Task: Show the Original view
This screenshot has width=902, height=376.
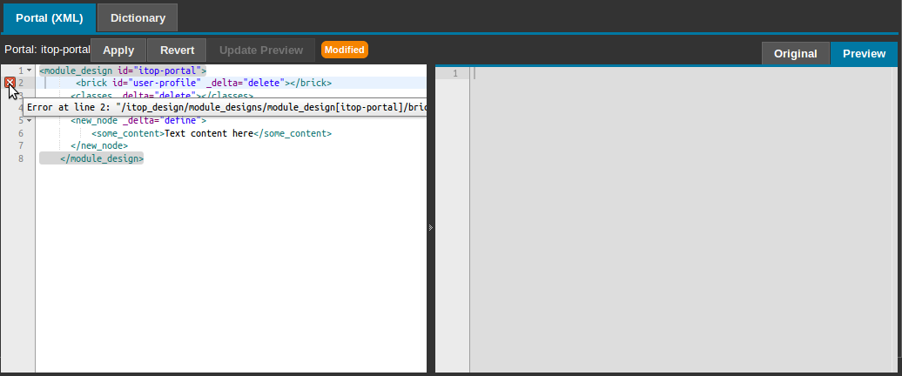Action: pyautogui.click(x=795, y=53)
